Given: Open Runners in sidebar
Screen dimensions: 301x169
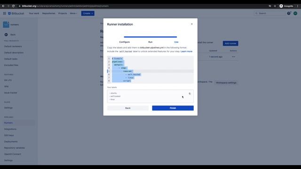Looking at the screenshot, I should 8,123.
